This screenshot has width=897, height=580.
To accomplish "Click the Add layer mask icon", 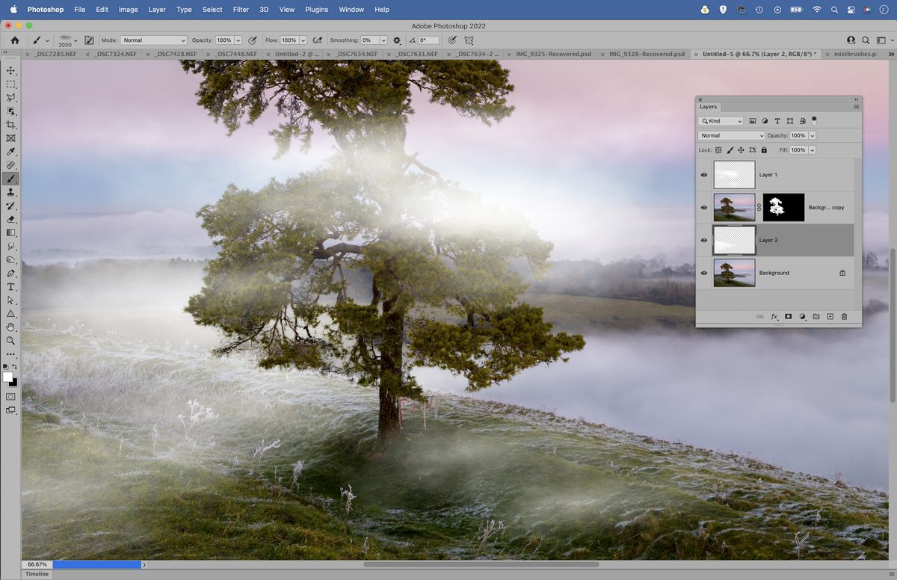I will click(788, 317).
